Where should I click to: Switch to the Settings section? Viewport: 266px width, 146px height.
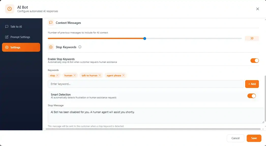[x=15, y=47]
